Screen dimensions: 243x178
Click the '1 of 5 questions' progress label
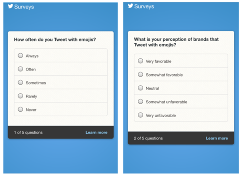(28, 132)
